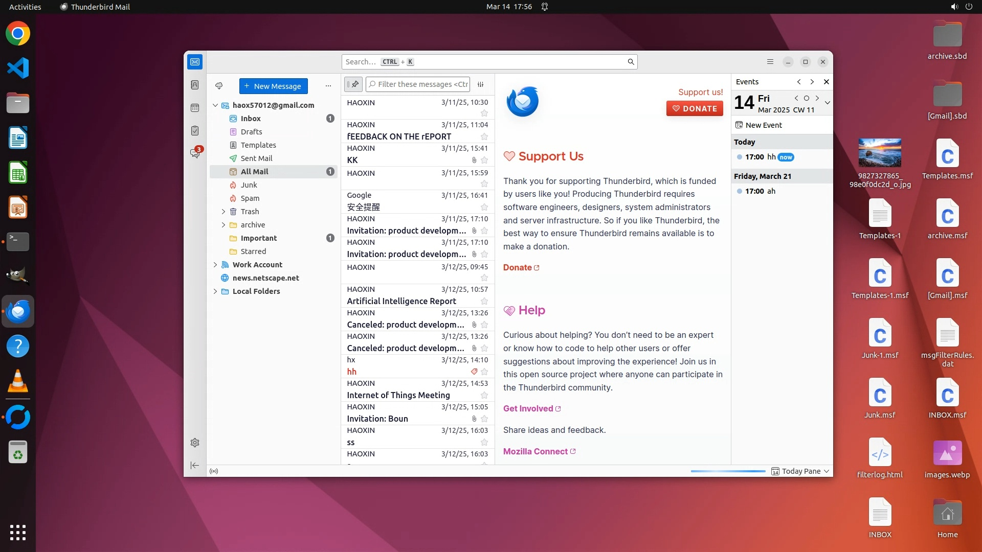Expand the Trash folder

[x=224, y=212]
